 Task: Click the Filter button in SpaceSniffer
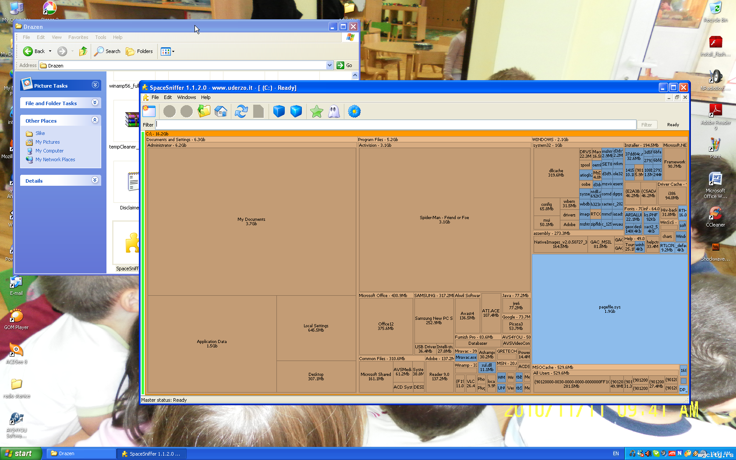(x=647, y=125)
